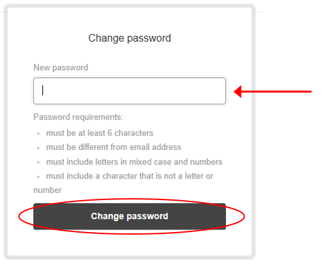Click bullet before 'must be different from email'
This screenshot has height=264, width=322.
[x=39, y=148]
